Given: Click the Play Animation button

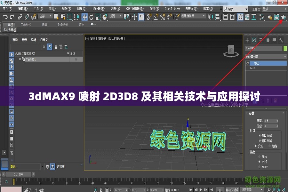Looking at the screenshot, I should pos(201,190).
